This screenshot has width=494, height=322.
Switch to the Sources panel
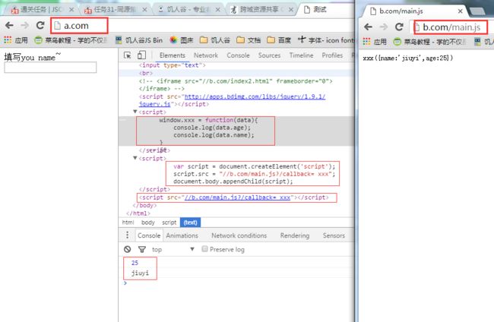tap(269, 55)
